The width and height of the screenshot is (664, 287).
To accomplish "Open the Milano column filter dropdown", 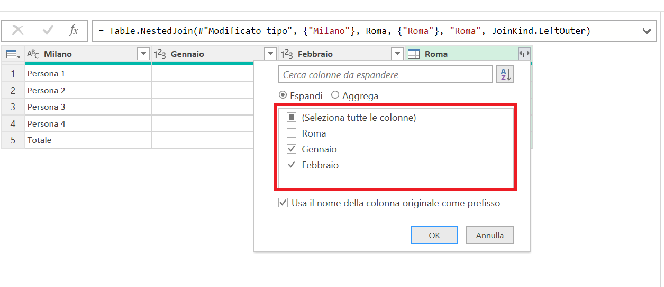I will click(x=143, y=54).
